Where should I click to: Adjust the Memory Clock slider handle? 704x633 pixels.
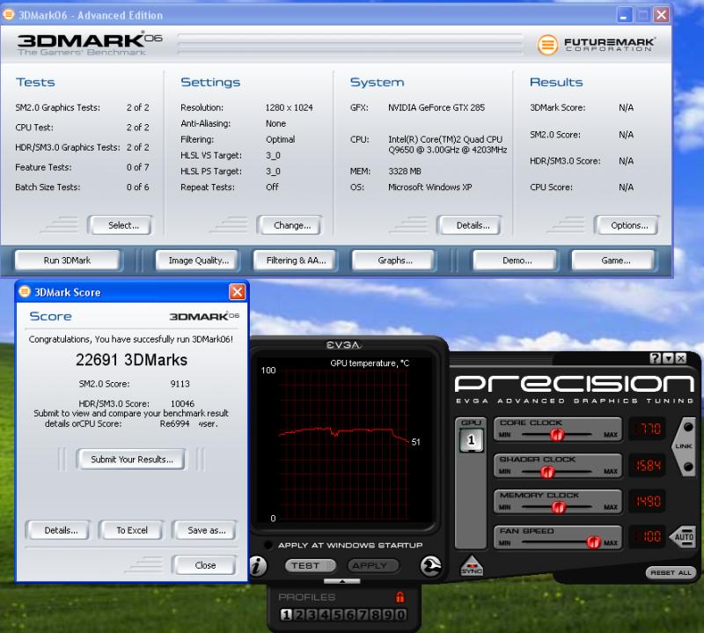558,507
